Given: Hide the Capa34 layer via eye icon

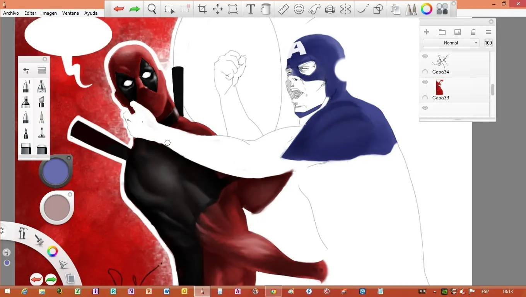Looking at the screenshot, I should tap(425, 56).
